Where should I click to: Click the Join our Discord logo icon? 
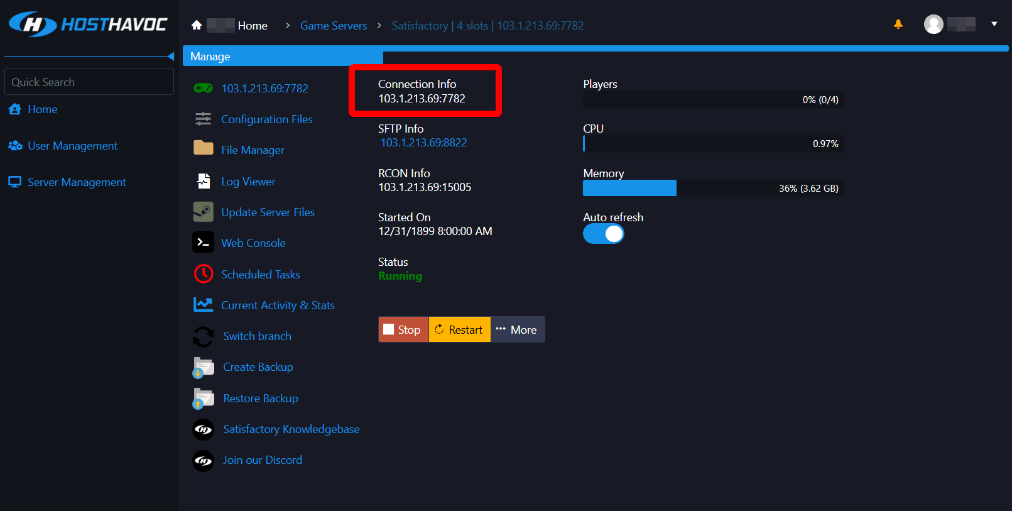[203, 460]
